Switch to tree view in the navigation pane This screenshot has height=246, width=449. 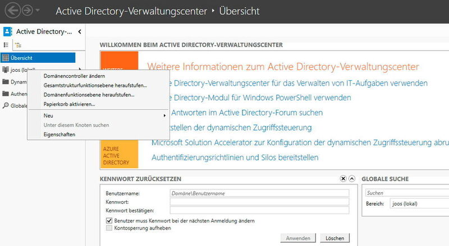tap(18, 45)
